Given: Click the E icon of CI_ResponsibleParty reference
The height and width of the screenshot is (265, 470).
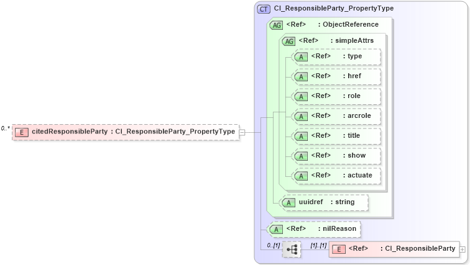Looking at the screenshot, I should pos(339,249).
